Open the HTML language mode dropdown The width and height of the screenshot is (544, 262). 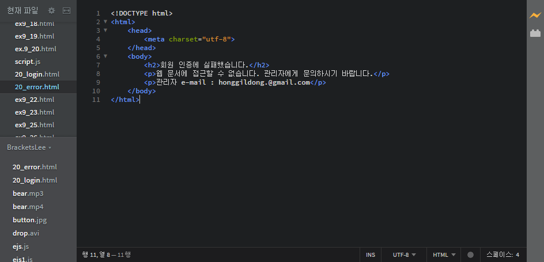pyautogui.click(x=444, y=255)
